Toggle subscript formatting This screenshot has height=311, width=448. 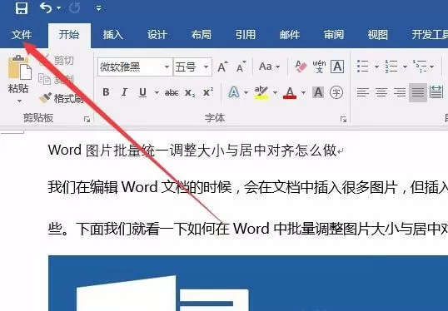tap(190, 92)
